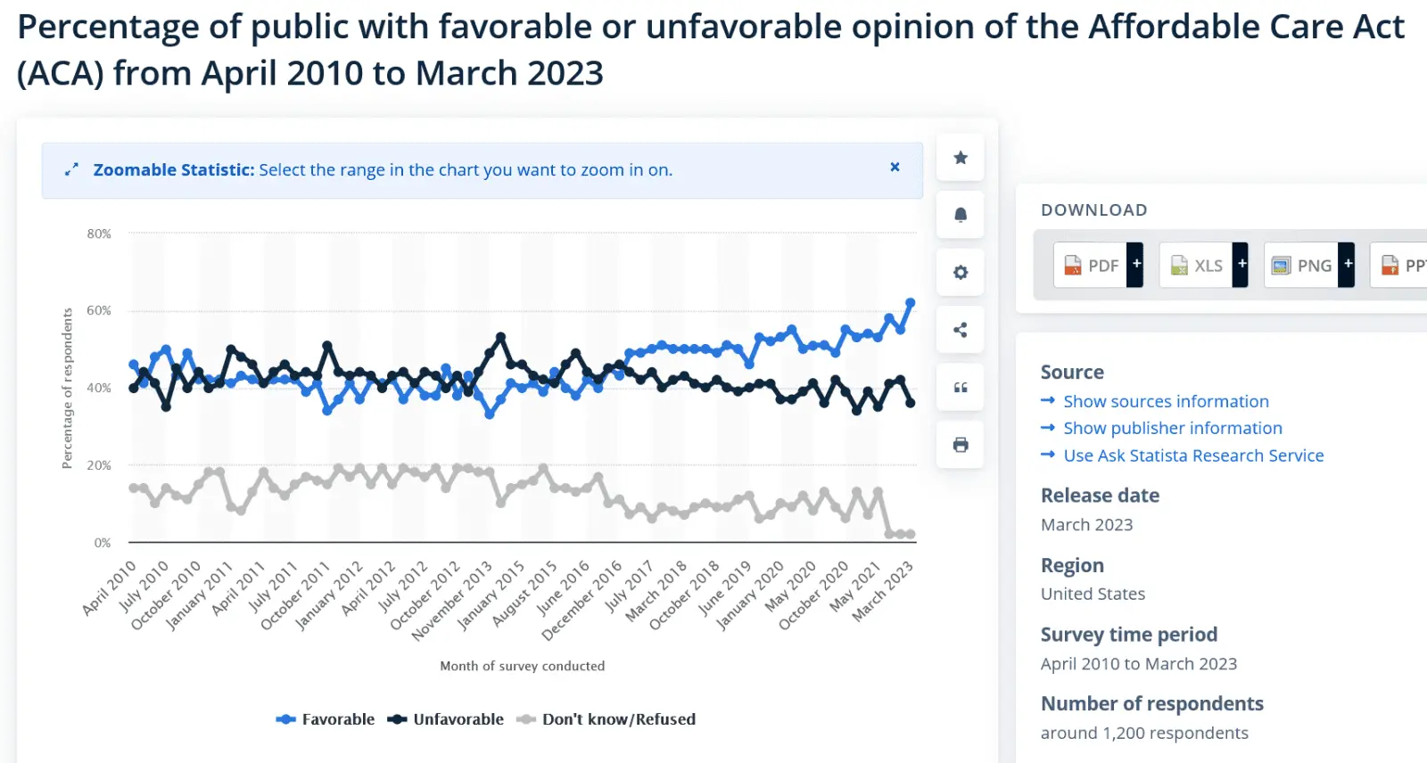Screen dimensions: 1427x763
Task: Close the Zoomable Statistic banner
Action: click(895, 167)
